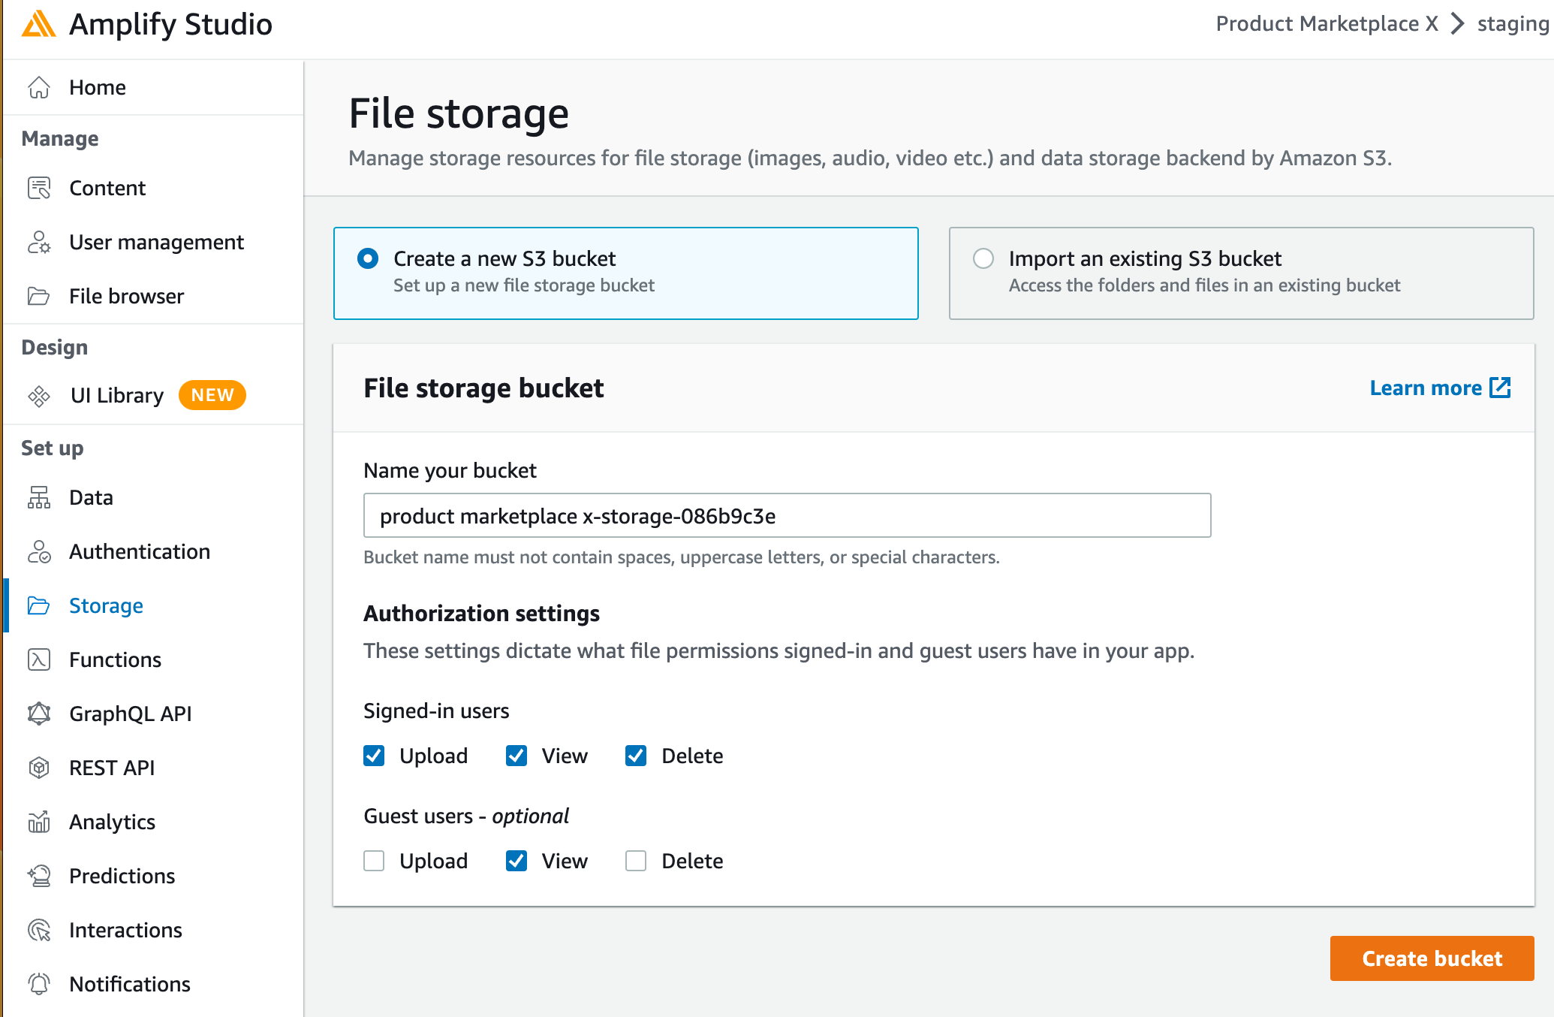This screenshot has width=1554, height=1017.
Task: Click the User management icon
Action: [39, 242]
